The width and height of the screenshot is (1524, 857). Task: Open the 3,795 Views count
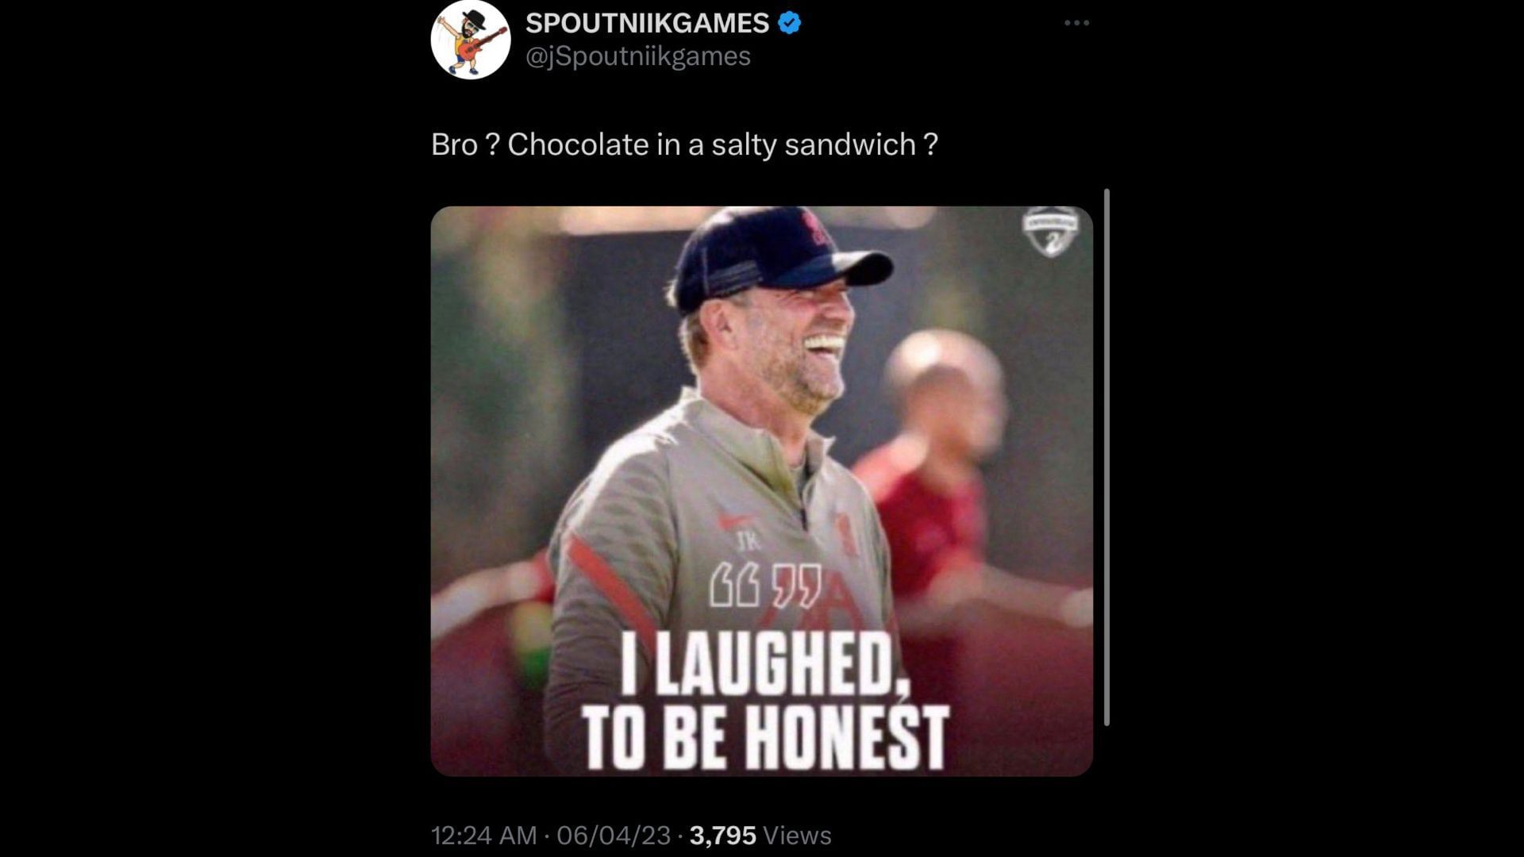pyautogui.click(x=760, y=835)
